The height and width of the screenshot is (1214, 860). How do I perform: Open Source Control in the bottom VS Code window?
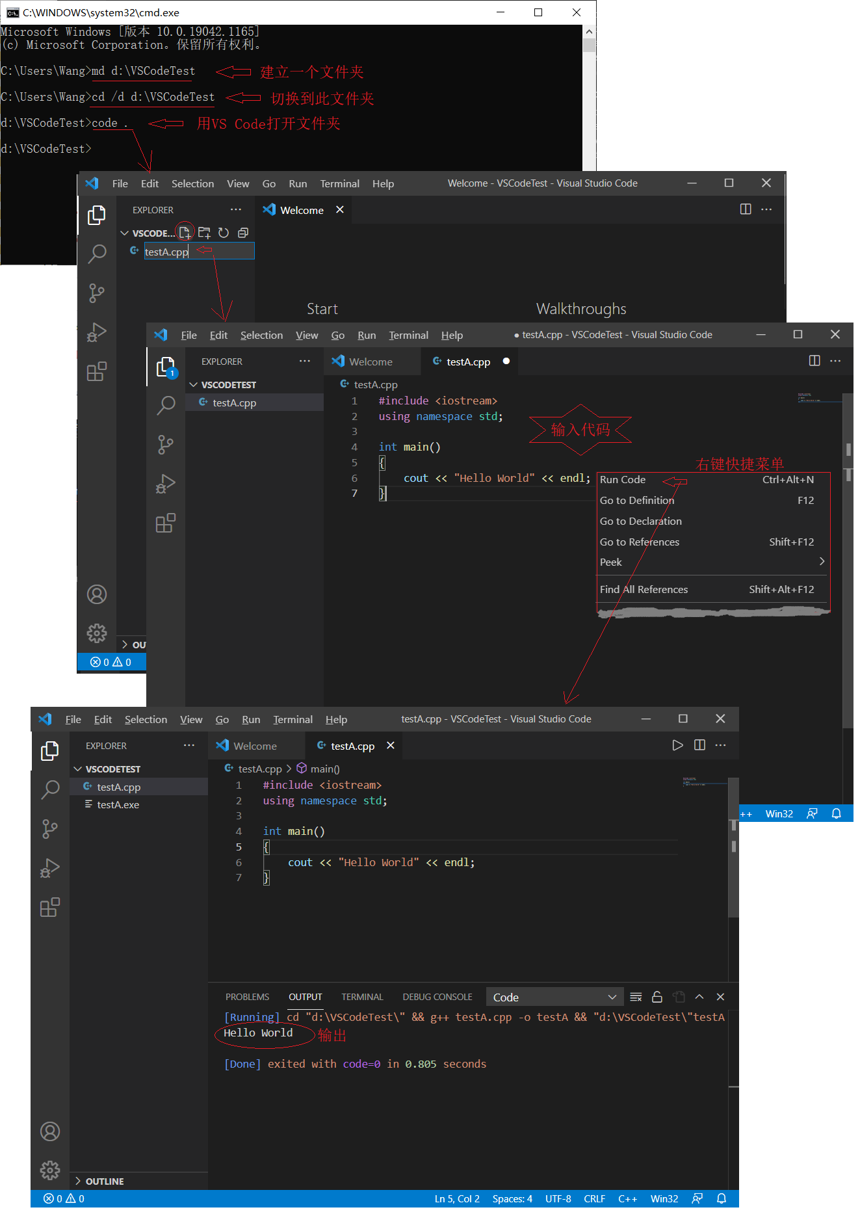pos(49,828)
